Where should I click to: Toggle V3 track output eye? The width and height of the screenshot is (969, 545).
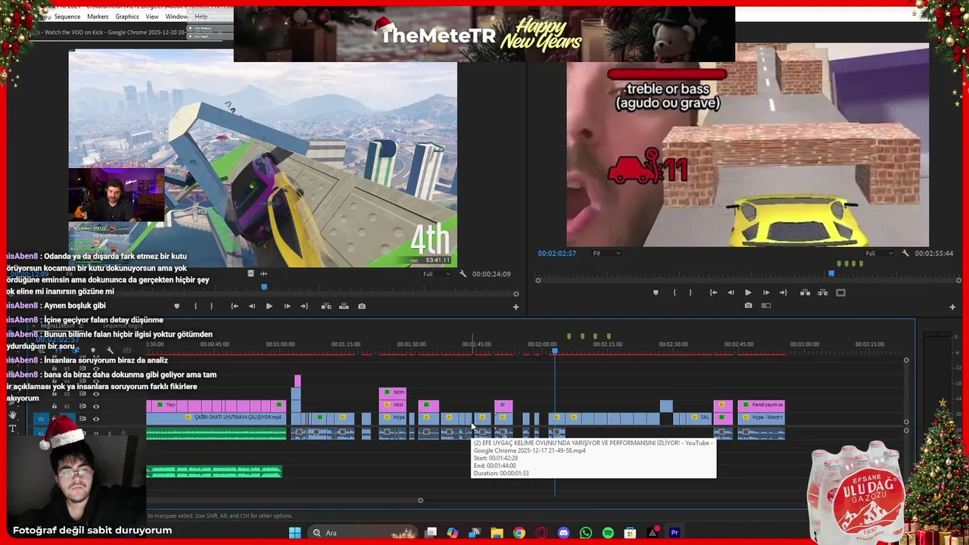point(95,394)
